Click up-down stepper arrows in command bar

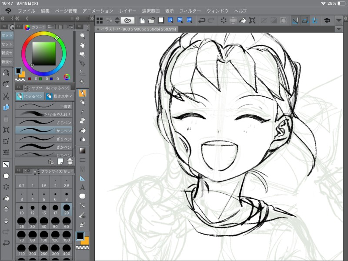117,20
